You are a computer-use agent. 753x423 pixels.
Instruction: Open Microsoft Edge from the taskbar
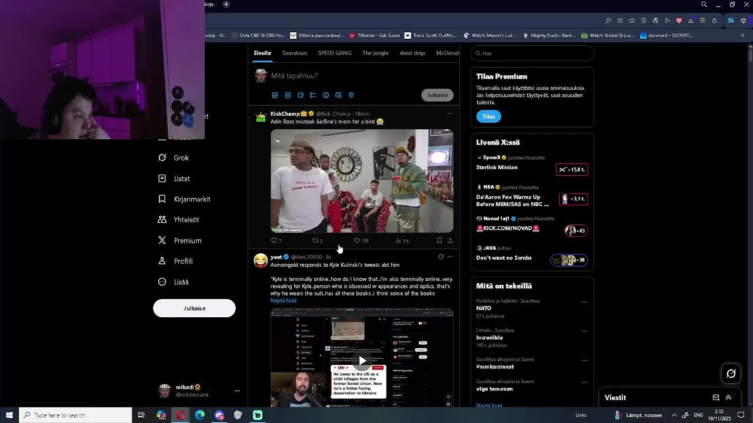[200, 415]
